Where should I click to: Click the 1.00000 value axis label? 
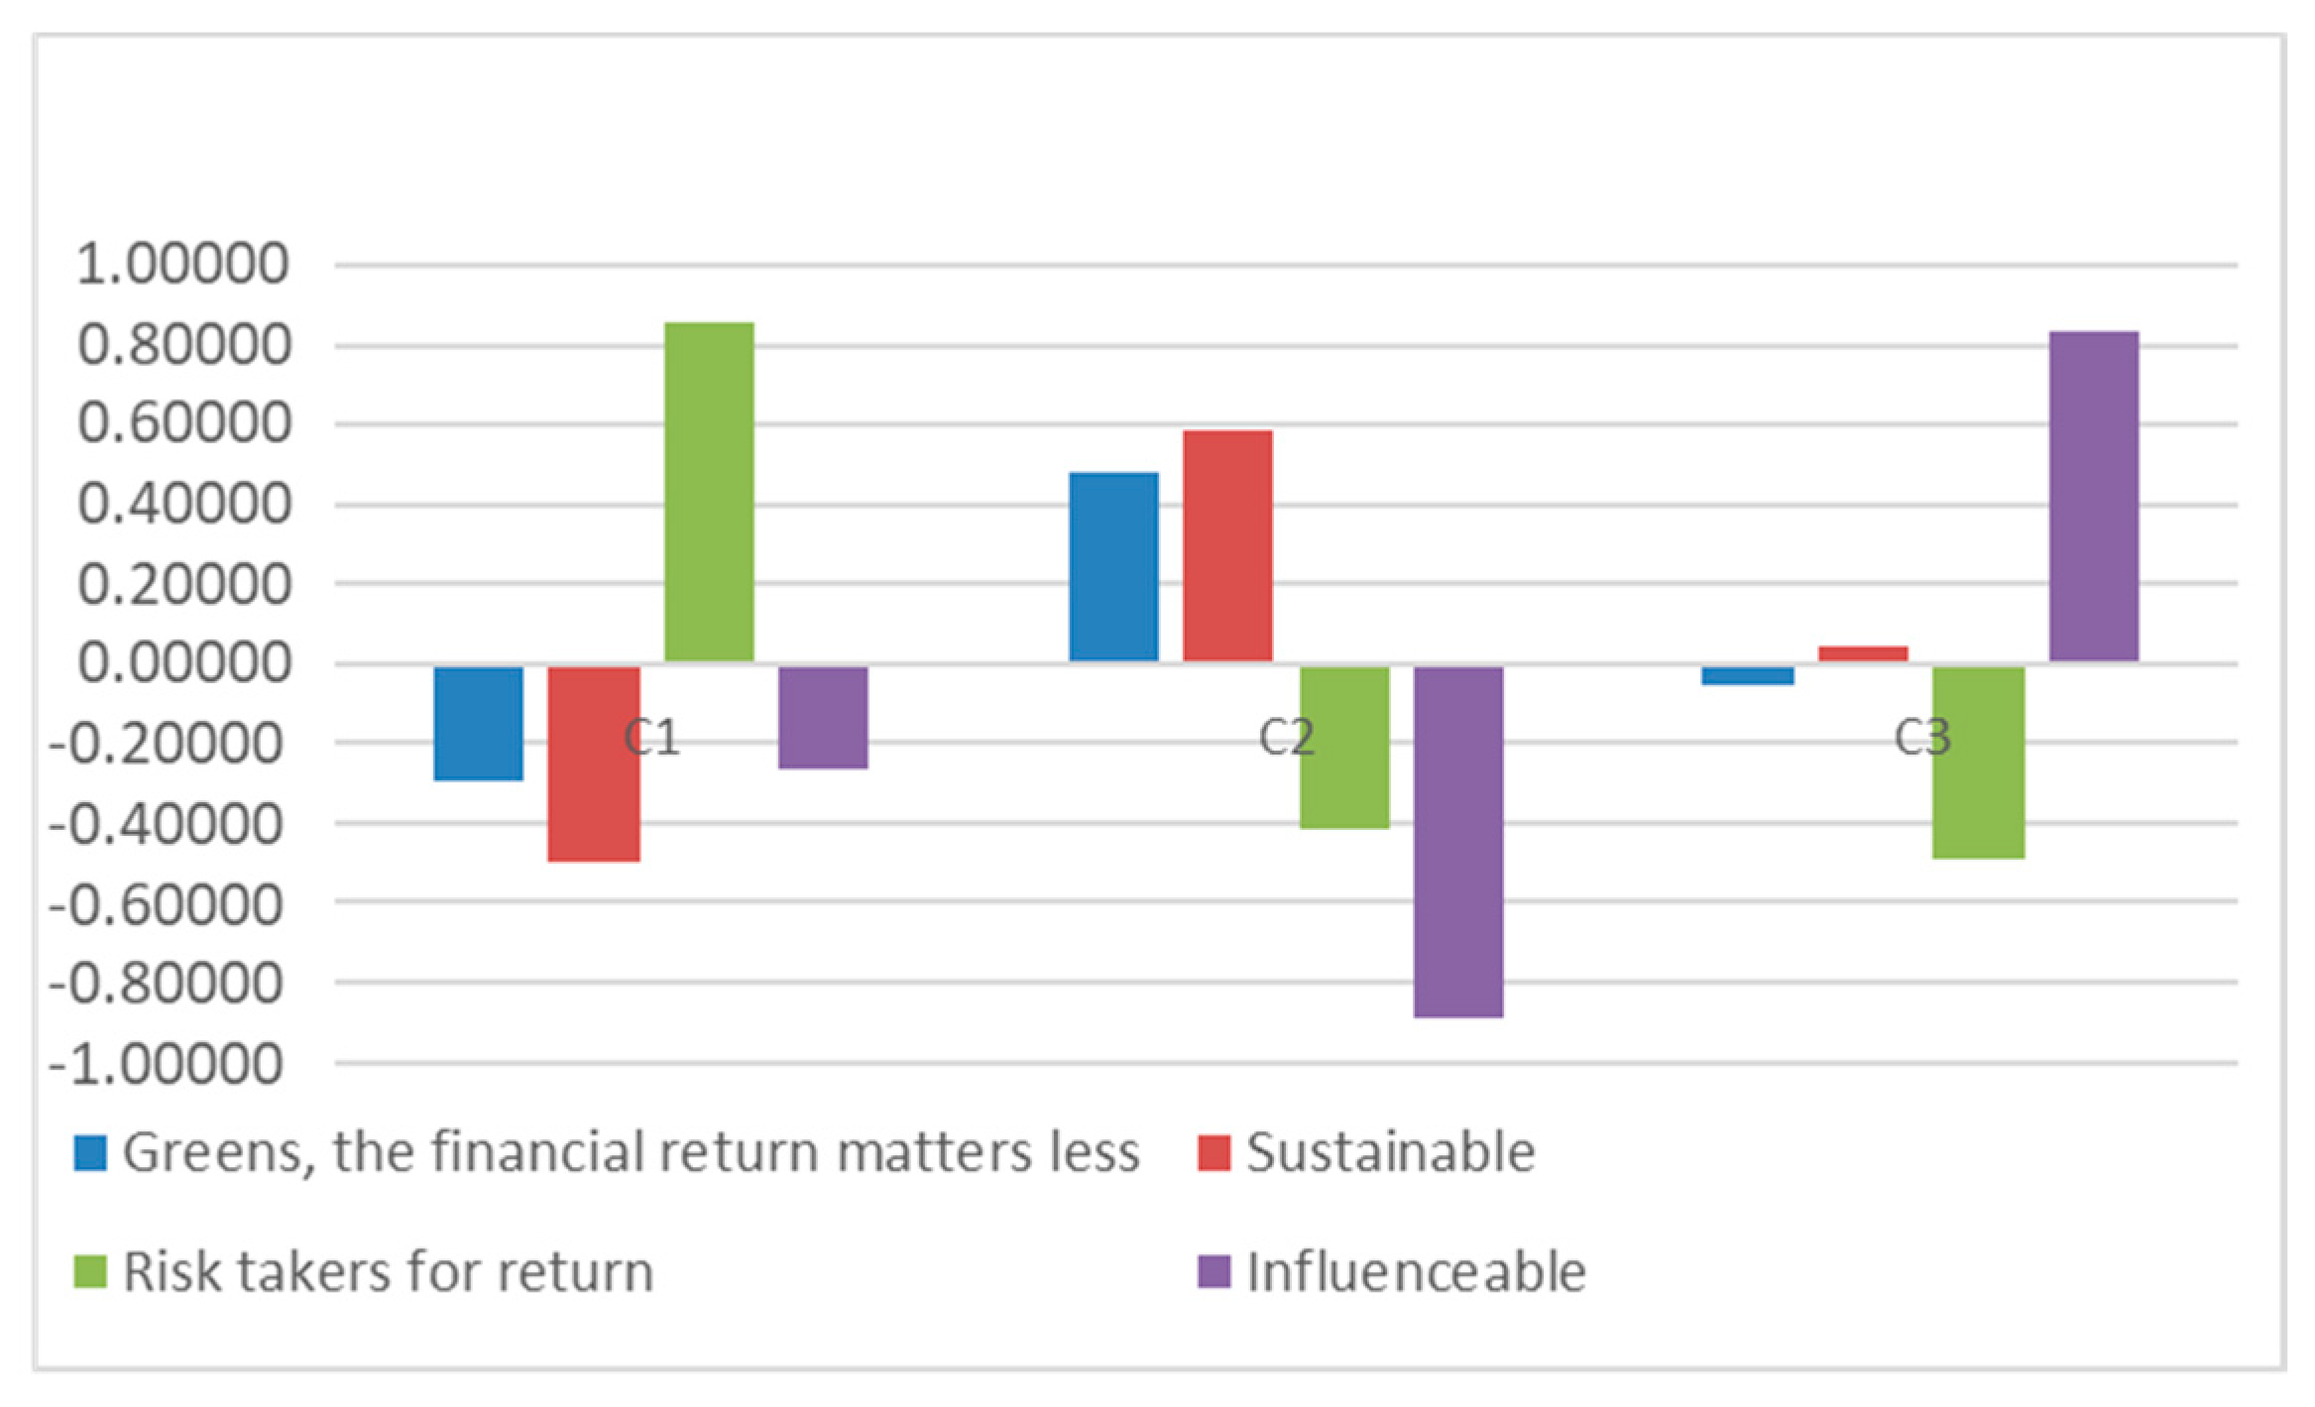(182, 265)
